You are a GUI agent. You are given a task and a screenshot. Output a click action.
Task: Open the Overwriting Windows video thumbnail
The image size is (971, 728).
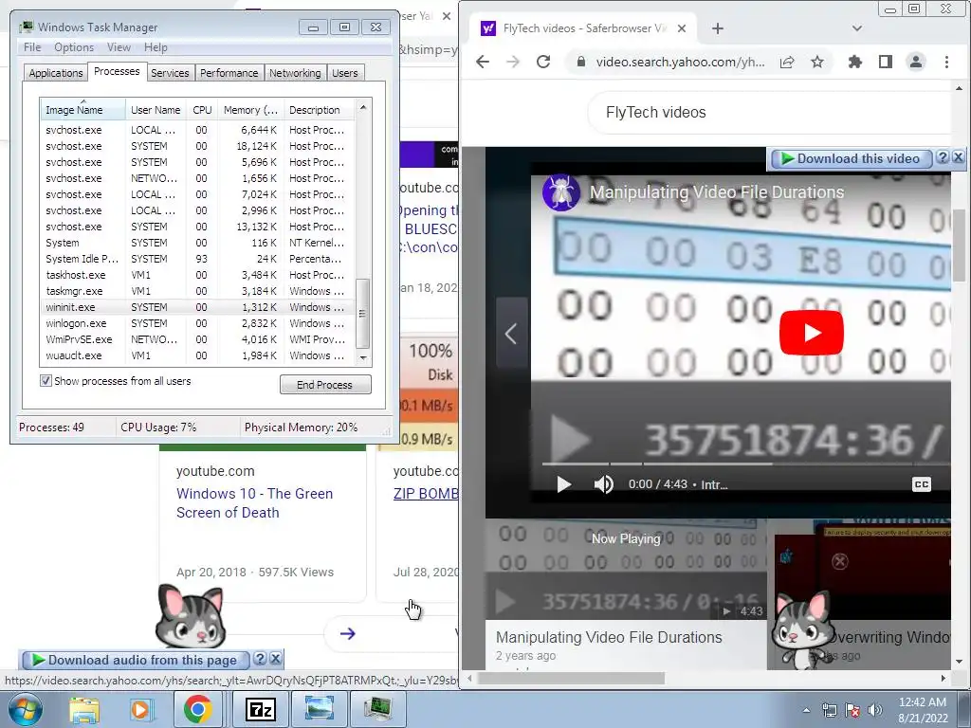[863, 569]
